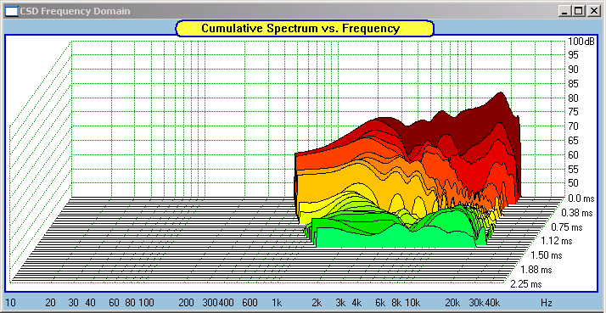Click the 0.38 ms time axis label

pos(576,213)
